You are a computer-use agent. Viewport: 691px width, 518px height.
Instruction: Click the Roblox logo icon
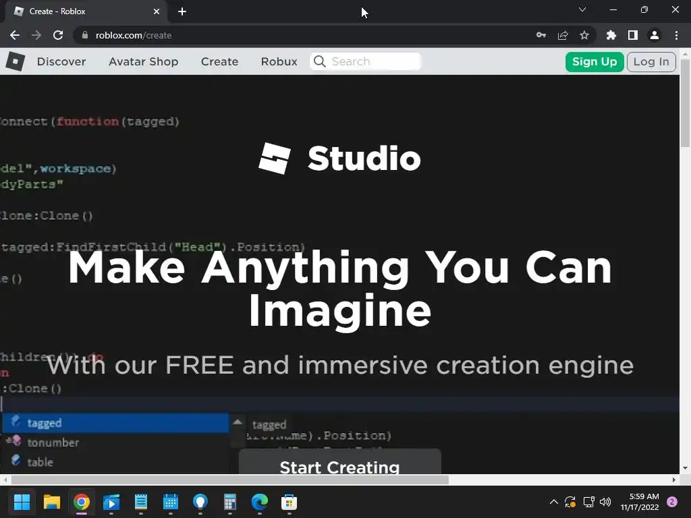[15, 61]
